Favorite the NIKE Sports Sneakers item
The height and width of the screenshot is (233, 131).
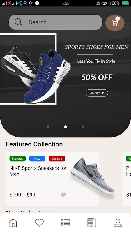coord(63,195)
